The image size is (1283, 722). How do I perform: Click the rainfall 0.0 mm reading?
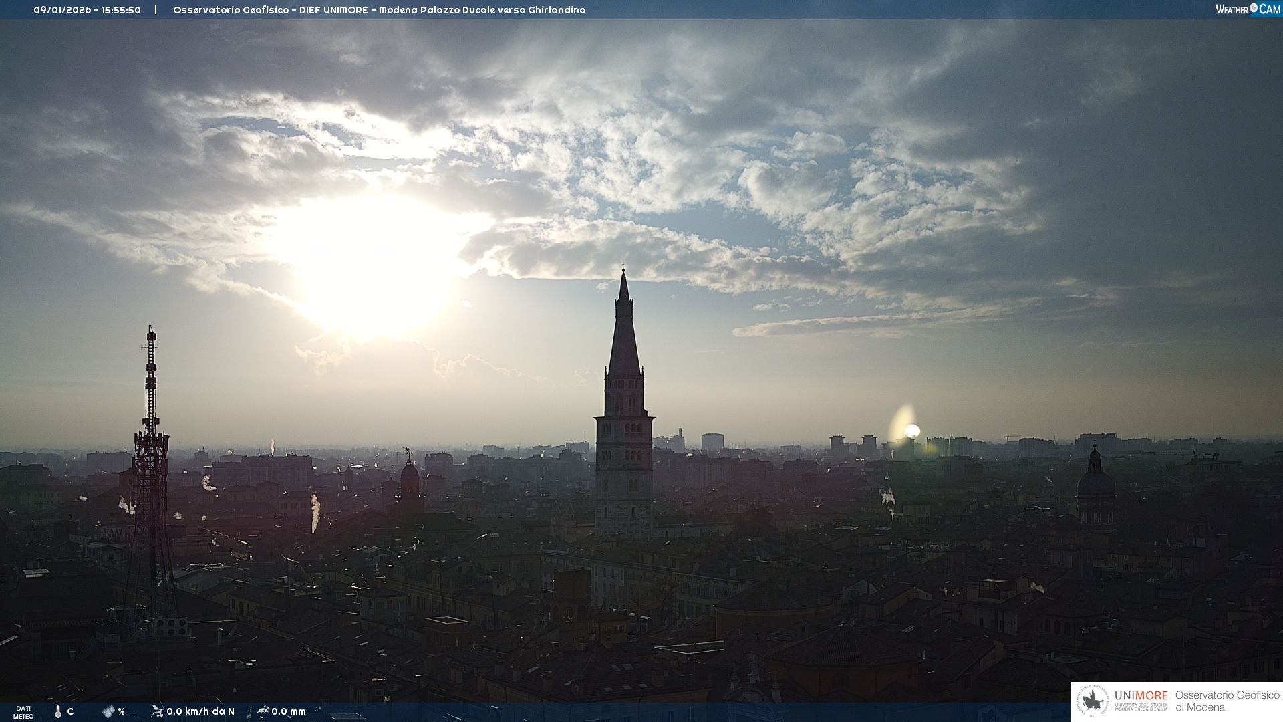(x=289, y=711)
